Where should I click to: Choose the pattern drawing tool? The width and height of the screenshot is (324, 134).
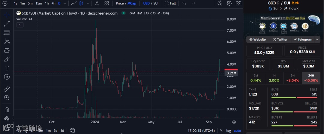(7, 41)
